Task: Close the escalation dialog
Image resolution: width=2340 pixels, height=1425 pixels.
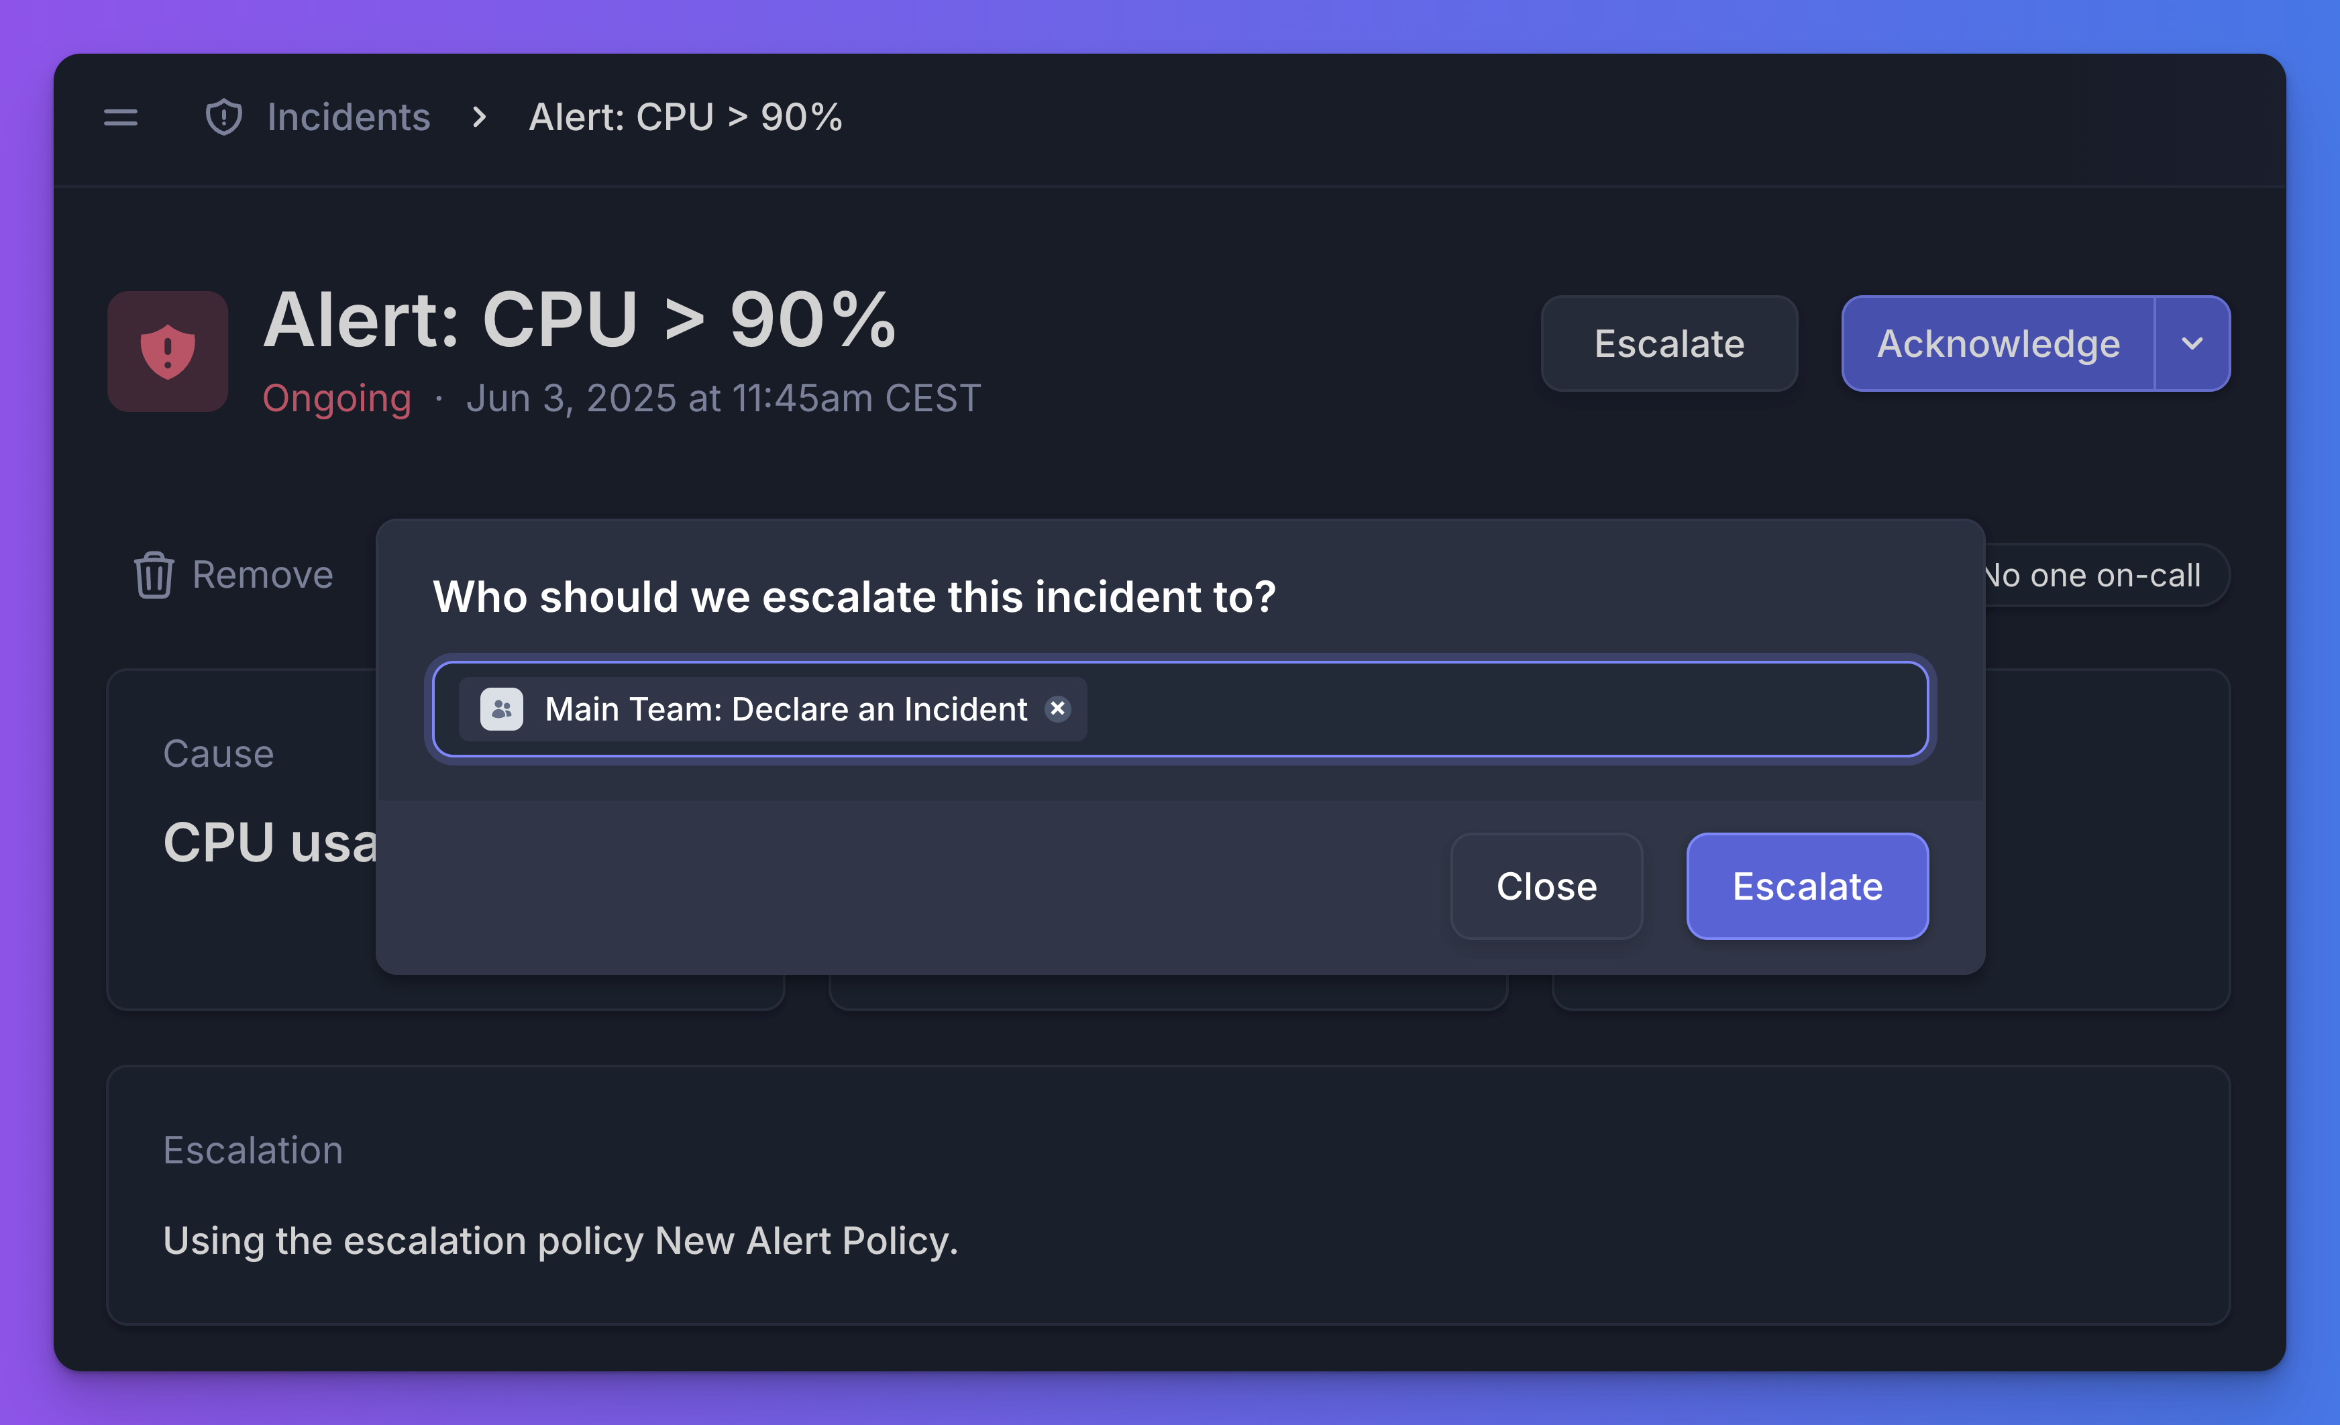Action: (1546, 886)
